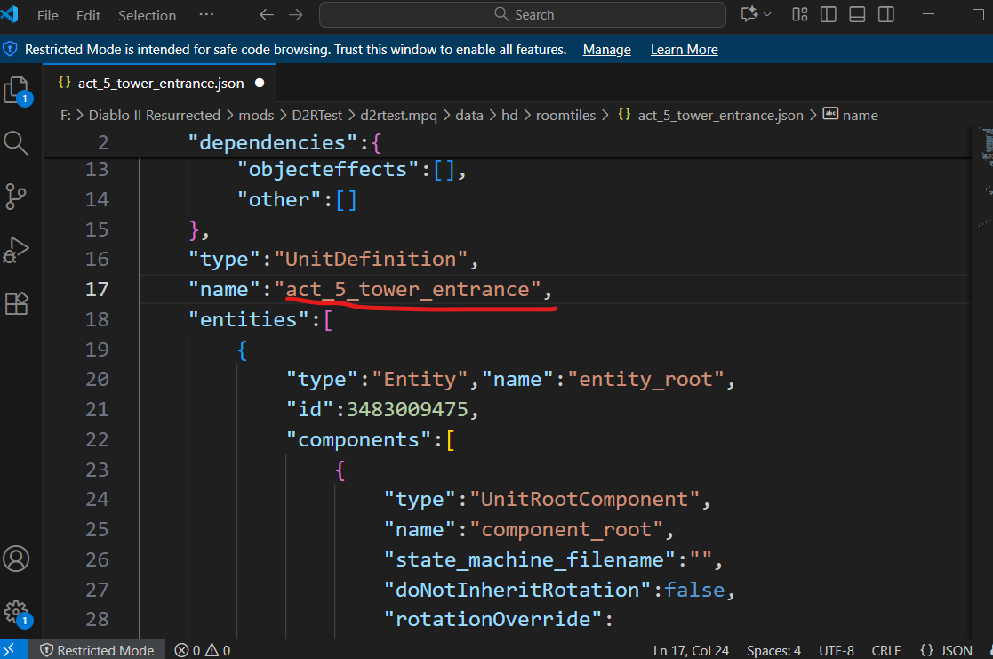Click breadcrumb 'd2rtest.mpq'

tap(398, 116)
